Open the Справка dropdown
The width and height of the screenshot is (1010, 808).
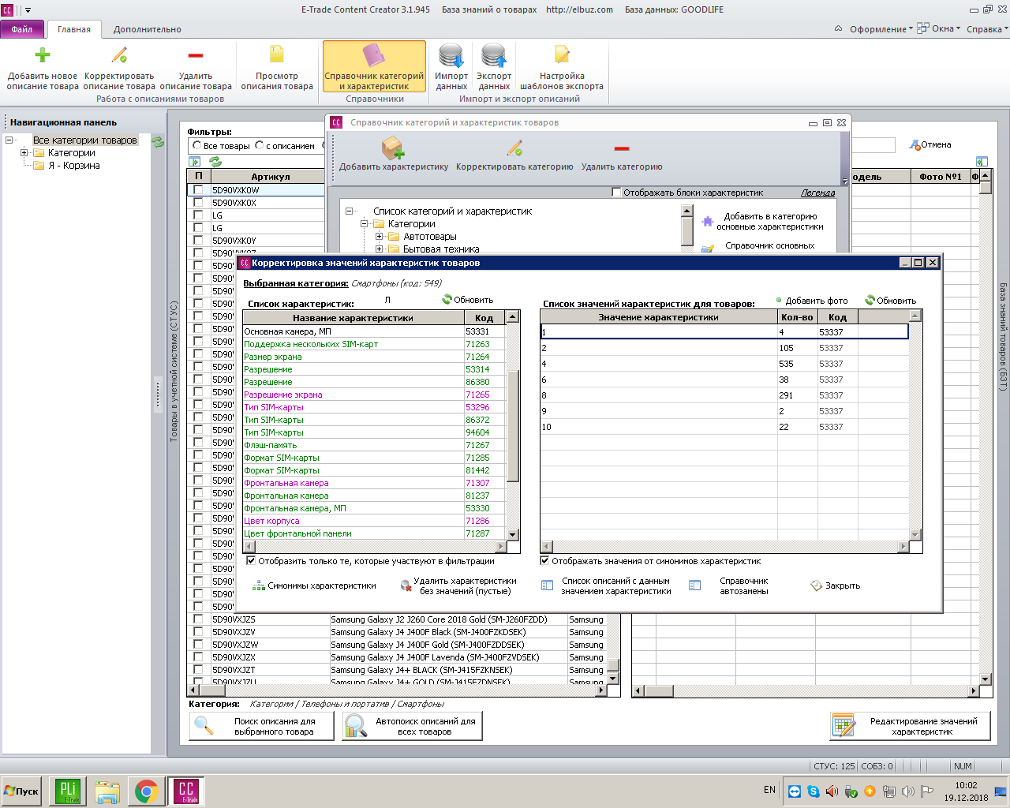(x=988, y=29)
